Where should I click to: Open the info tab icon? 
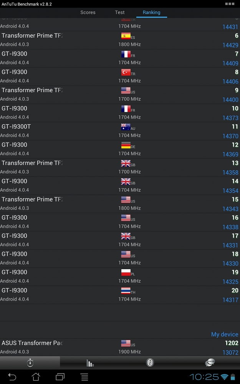click(x=150, y=363)
